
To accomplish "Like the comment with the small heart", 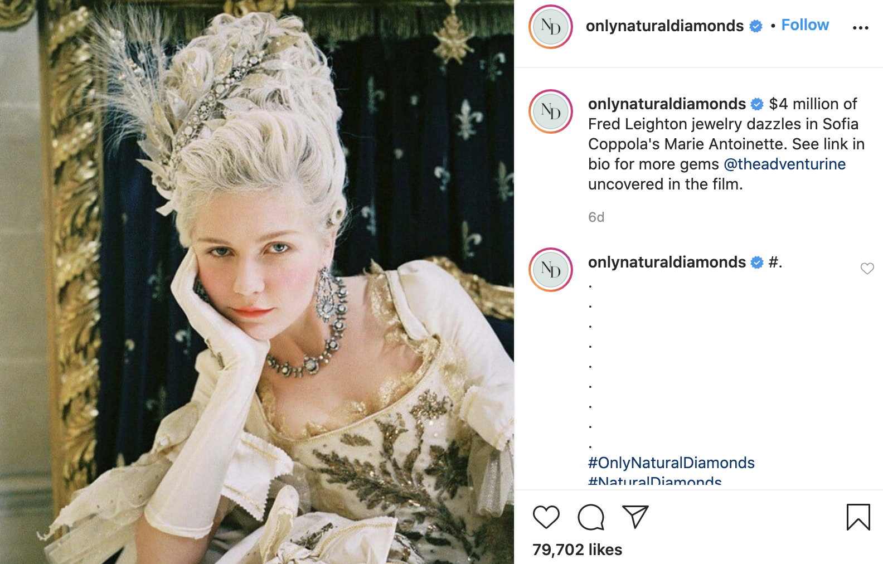I will [867, 269].
